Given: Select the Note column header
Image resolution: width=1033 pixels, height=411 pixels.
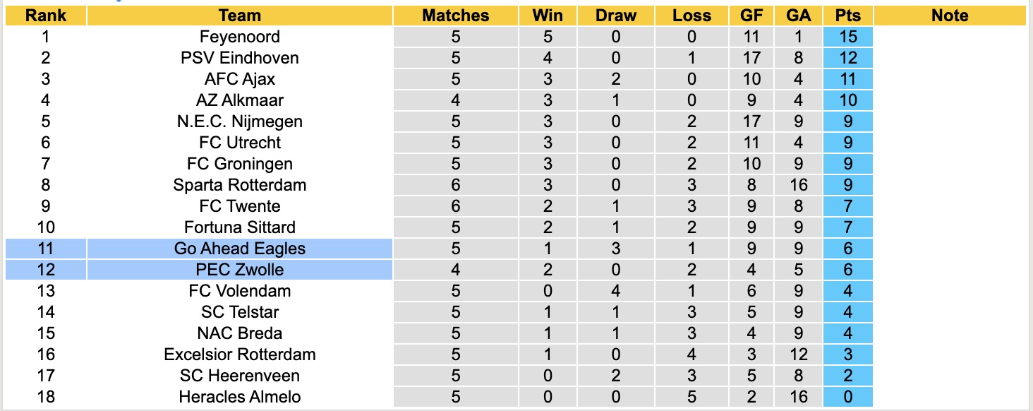Looking at the screenshot, I should [950, 16].
